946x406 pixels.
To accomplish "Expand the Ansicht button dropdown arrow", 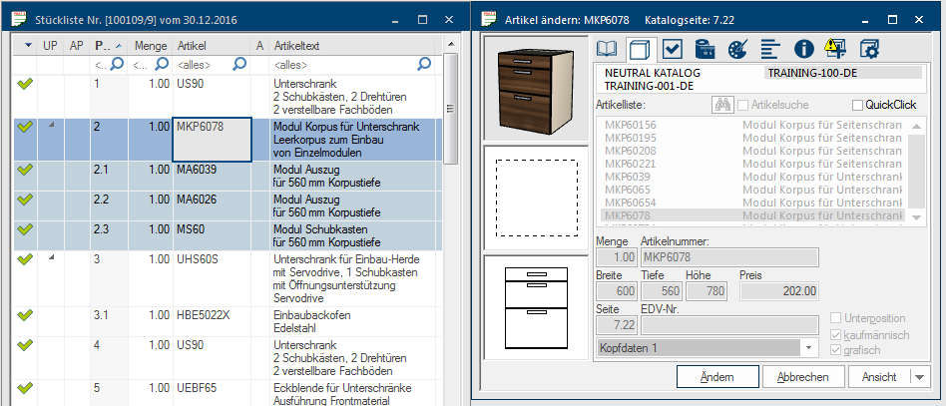I will point(919,377).
